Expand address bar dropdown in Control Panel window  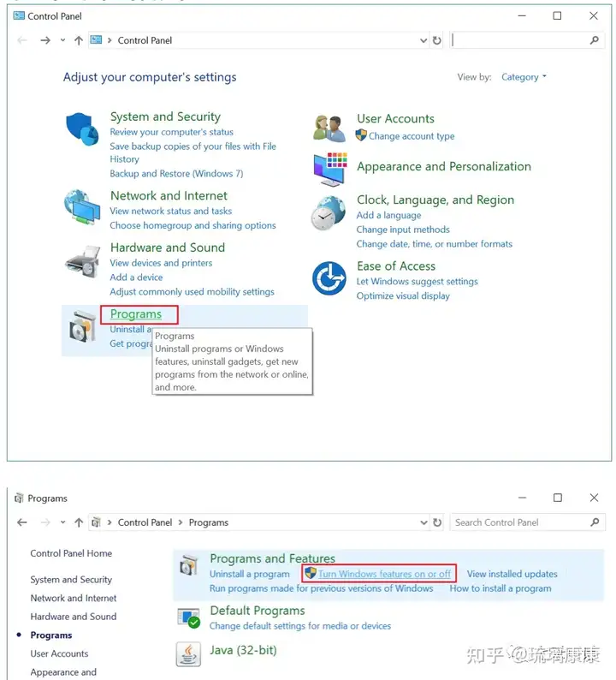(x=423, y=40)
